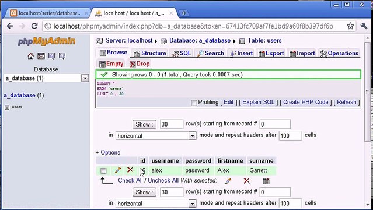Click the browser back arrow
The width and height of the screenshot is (373, 210).
click(10, 26)
